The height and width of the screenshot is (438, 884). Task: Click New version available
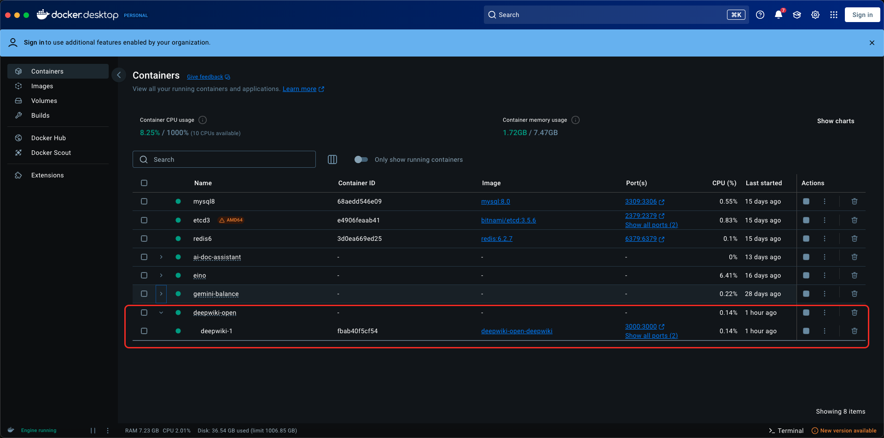(x=843, y=431)
